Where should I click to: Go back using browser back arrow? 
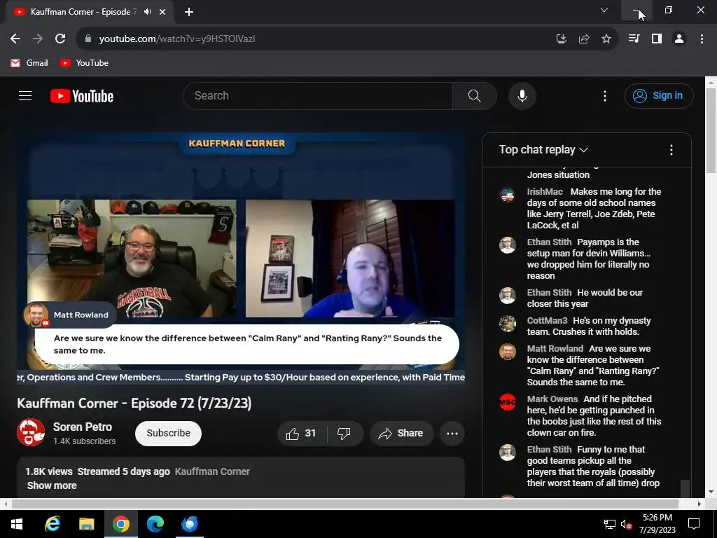pyautogui.click(x=15, y=39)
